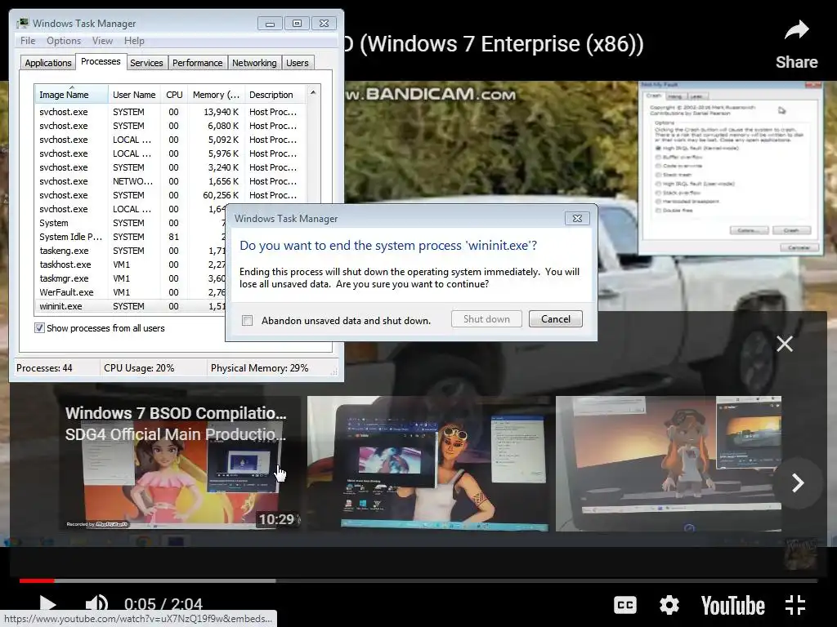
Task: Select the wininit.exe process row
Action: coord(130,306)
